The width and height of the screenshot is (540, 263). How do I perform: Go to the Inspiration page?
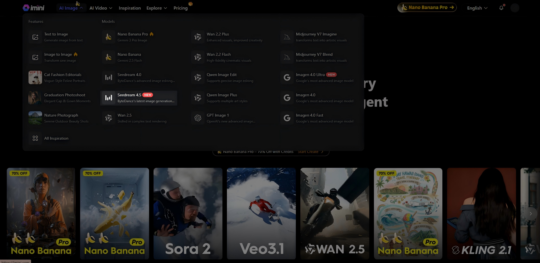click(130, 8)
